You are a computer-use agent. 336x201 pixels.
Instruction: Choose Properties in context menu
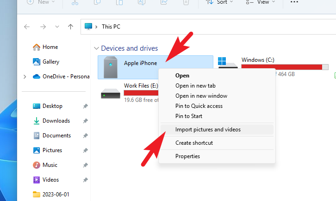217,156
